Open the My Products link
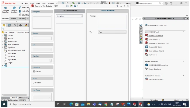190x108 pixels. click(153, 55)
